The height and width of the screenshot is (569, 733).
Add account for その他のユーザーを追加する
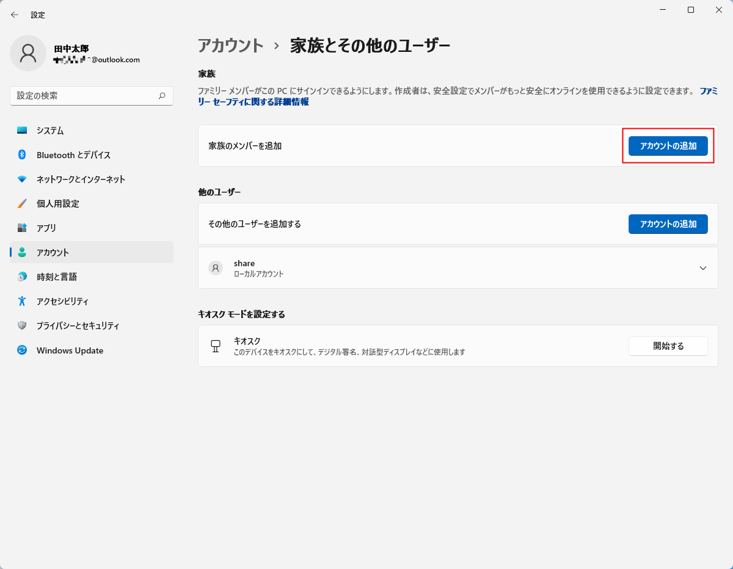668,224
